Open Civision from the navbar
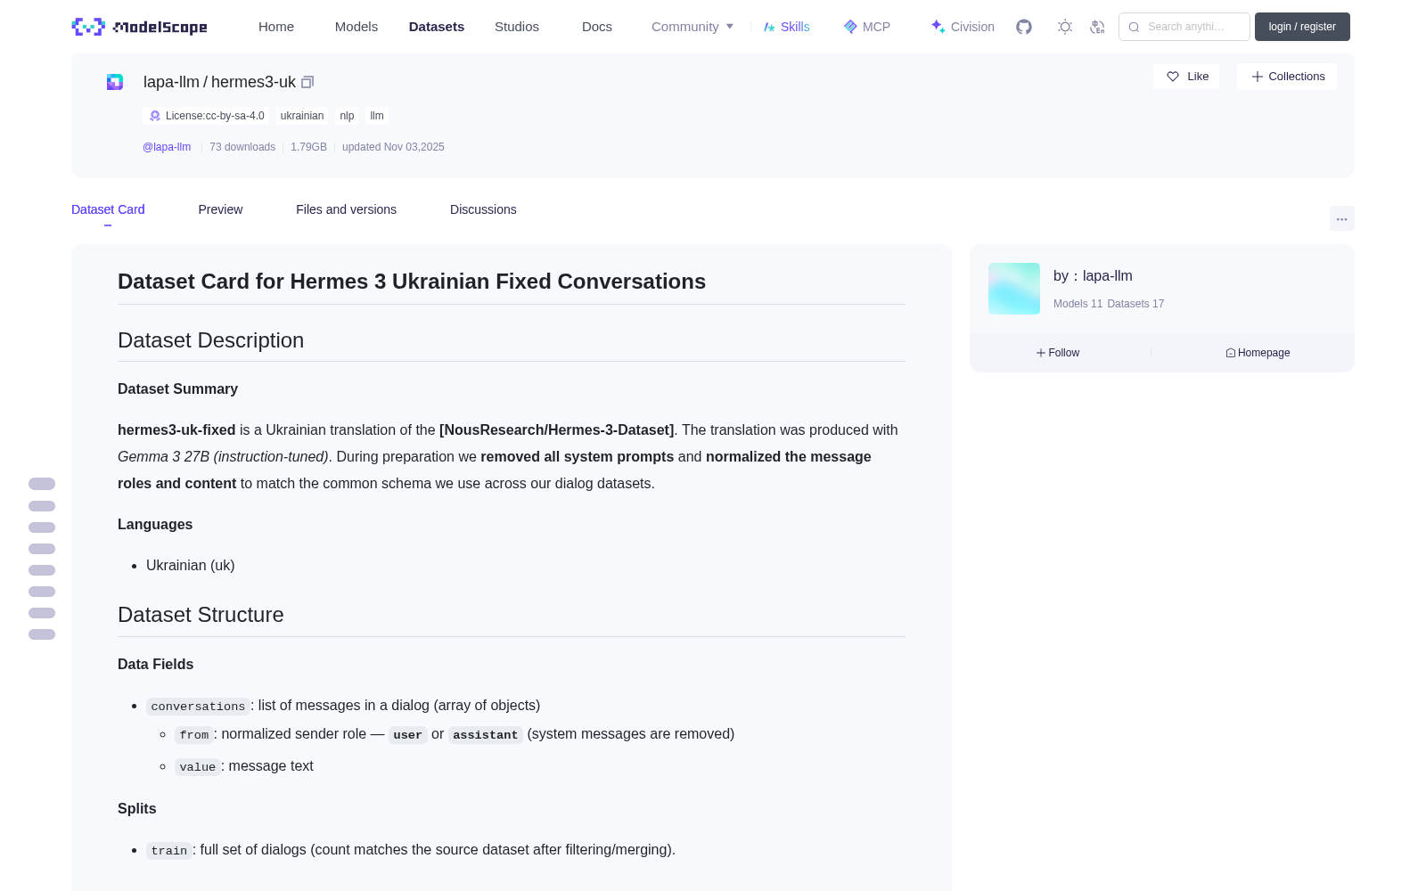 coord(963,27)
